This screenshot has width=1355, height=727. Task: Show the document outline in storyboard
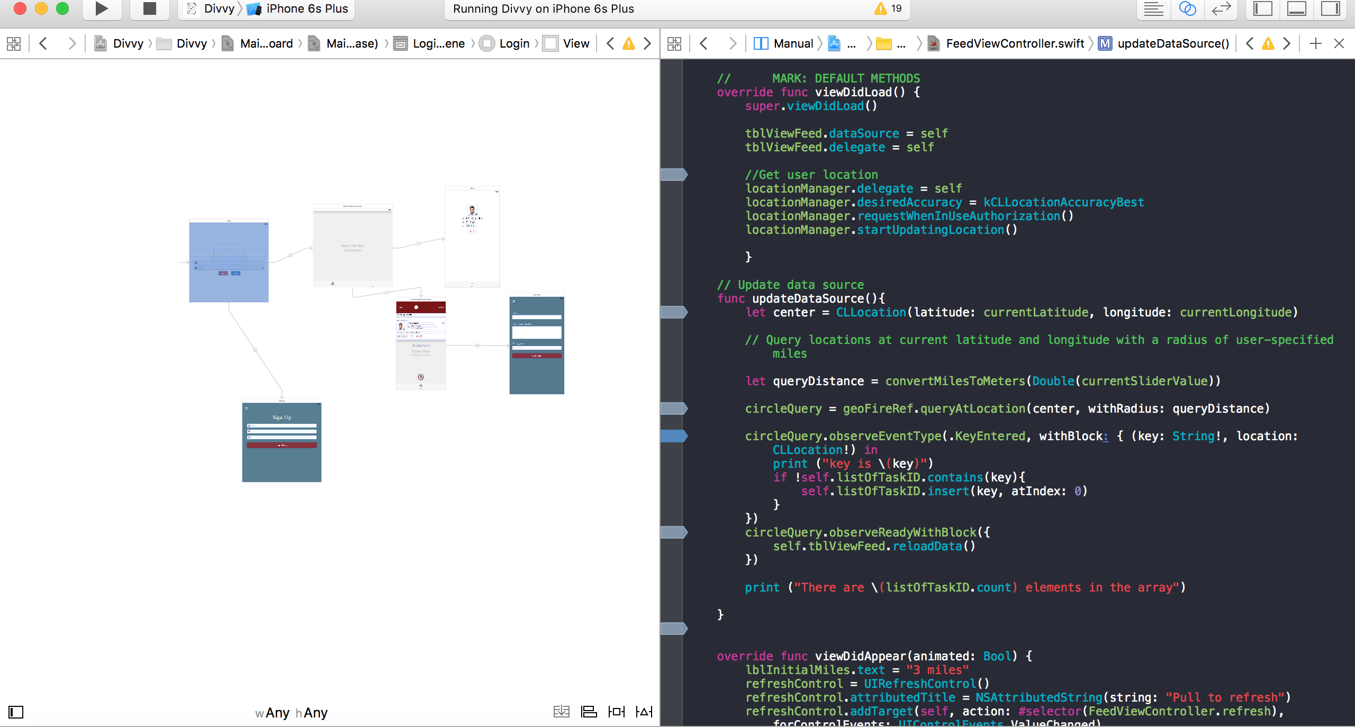[16, 712]
